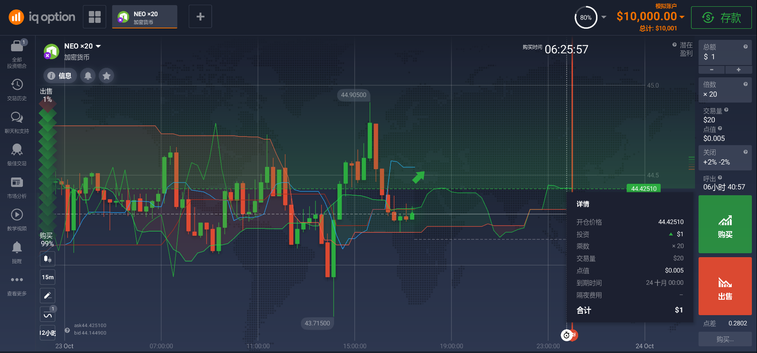
Task: Expand the NEO ×20 asset selector arrow
Action: [x=98, y=46]
